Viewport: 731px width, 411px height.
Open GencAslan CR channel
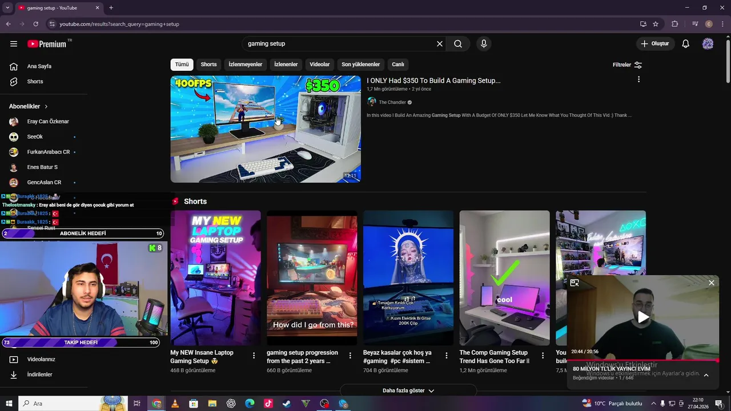coord(43,183)
